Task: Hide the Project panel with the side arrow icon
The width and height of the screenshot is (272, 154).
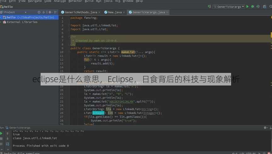Action: tap(55, 12)
